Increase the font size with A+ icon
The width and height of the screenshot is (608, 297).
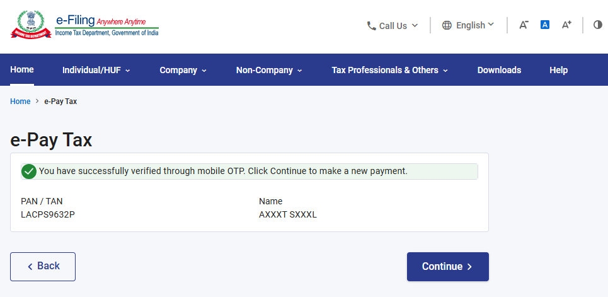click(566, 25)
